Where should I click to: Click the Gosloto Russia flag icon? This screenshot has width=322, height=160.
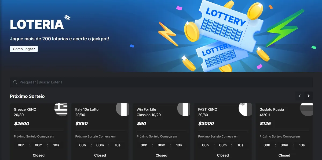(307, 109)
